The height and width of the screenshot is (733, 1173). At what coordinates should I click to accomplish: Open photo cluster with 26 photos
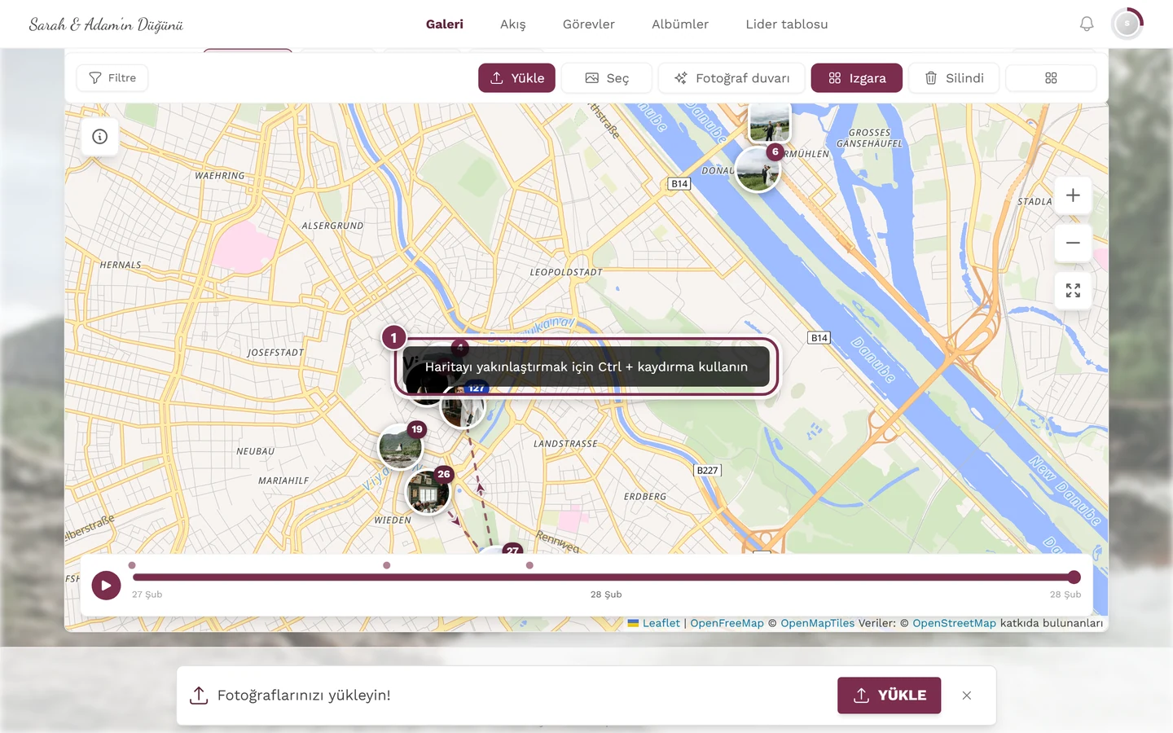click(x=428, y=491)
